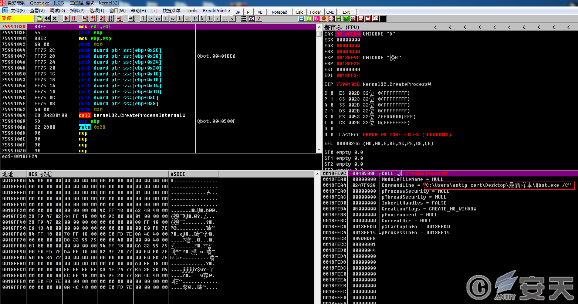Image resolution: width=578 pixels, height=304 pixels.
Task: Select the EIP register value 7599103D
Action: click(x=348, y=84)
